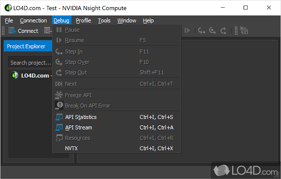Select NVTX in the Debug menu
Image resolution: width=281 pixels, height=179 pixels.
[x=71, y=148]
